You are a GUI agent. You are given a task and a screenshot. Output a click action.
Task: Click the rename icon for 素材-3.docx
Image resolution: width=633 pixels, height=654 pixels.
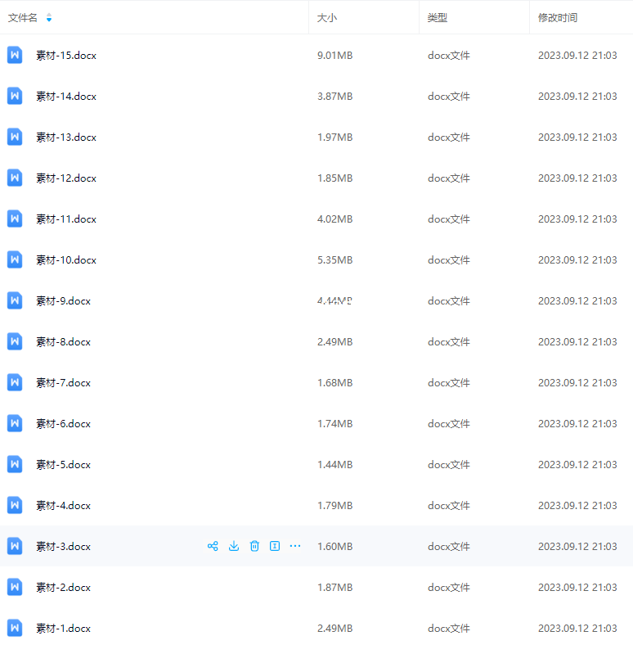point(275,546)
